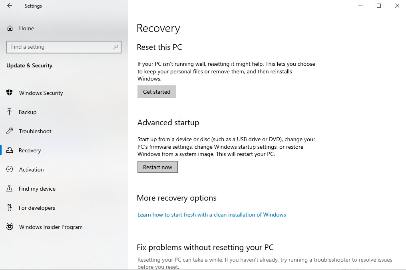The width and height of the screenshot is (406, 270).
Task: Click the back arrow at top left
Action: [x=9, y=6]
